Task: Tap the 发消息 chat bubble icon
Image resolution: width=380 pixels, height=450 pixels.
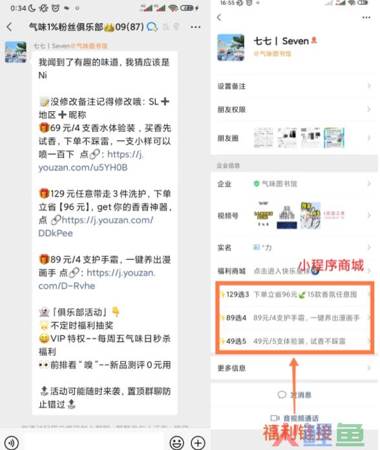Action: tap(282, 394)
